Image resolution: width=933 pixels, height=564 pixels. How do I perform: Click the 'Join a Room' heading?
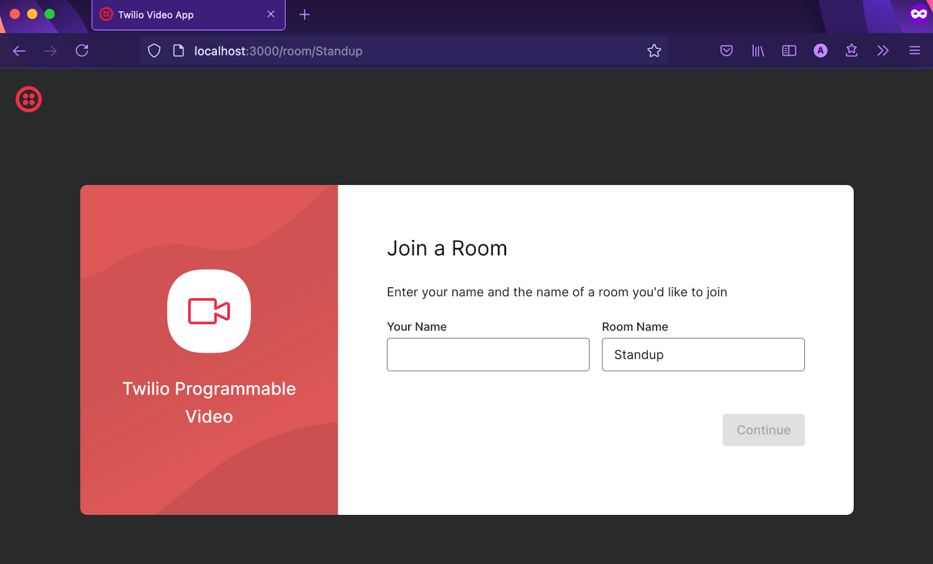tap(447, 249)
